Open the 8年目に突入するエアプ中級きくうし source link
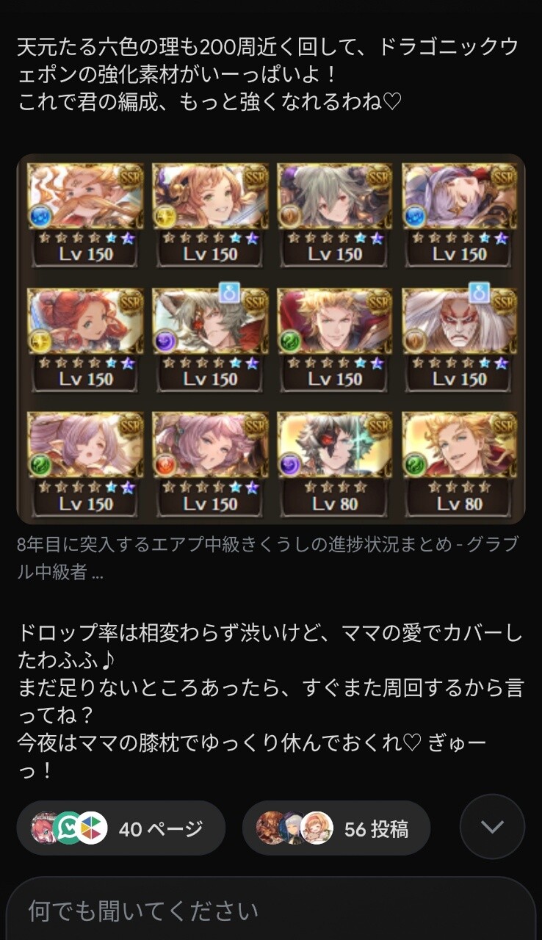The width and height of the screenshot is (542, 940). (x=269, y=558)
